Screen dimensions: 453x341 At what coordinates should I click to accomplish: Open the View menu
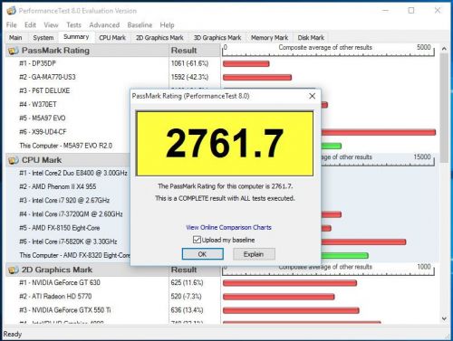[51, 25]
